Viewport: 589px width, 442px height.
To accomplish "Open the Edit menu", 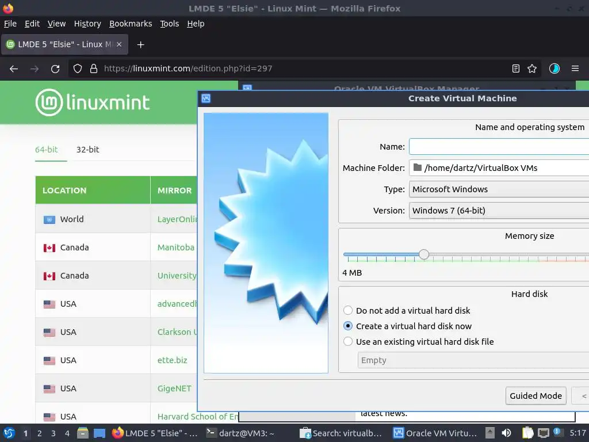I will click(x=32, y=24).
